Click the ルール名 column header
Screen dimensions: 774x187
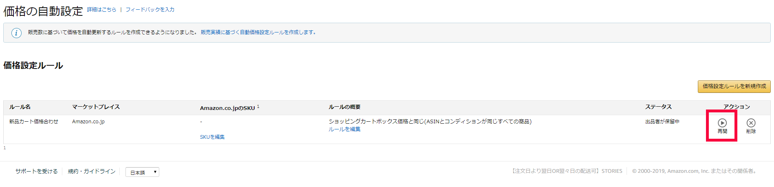[x=20, y=107]
